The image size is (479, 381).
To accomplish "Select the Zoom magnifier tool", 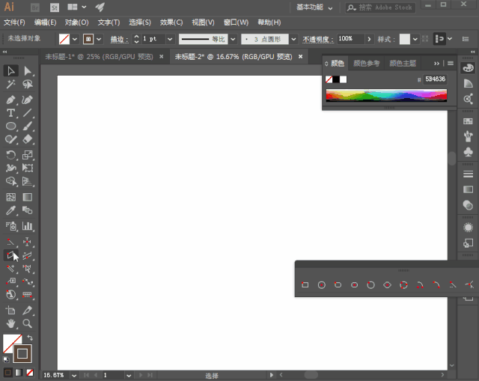I will point(27,323).
